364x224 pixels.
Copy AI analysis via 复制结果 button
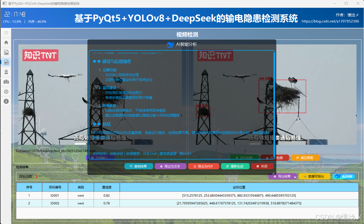(x=139, y=166)
